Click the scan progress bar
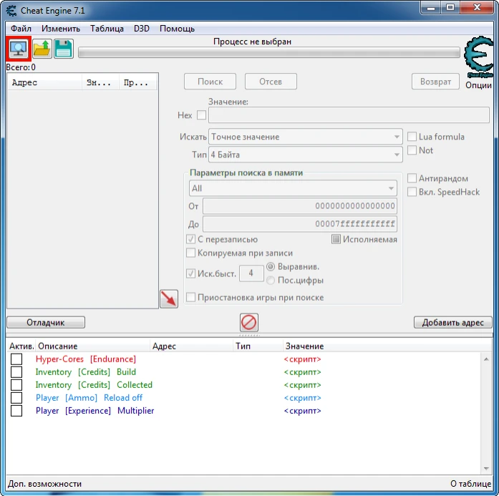Screen dimensions: 499x496 (x=269, y=52)
